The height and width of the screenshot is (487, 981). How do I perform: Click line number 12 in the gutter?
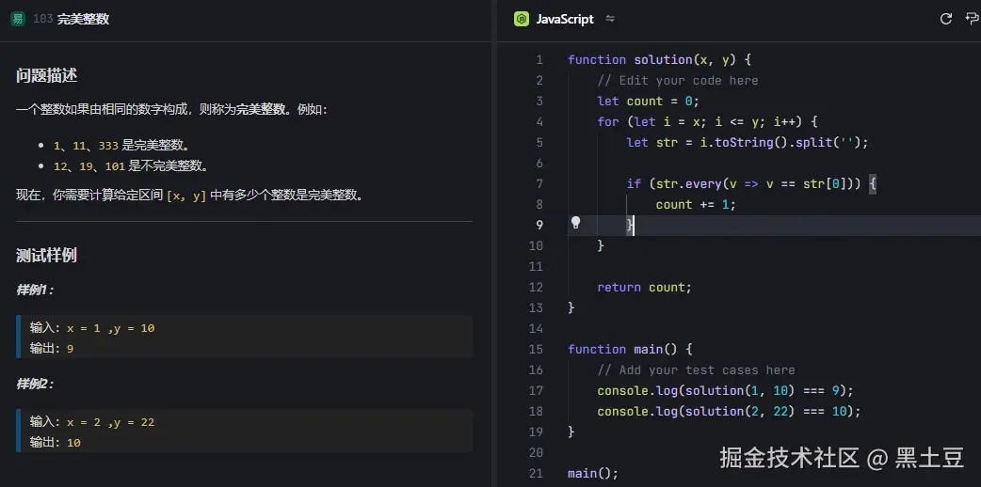pos(536,288)
